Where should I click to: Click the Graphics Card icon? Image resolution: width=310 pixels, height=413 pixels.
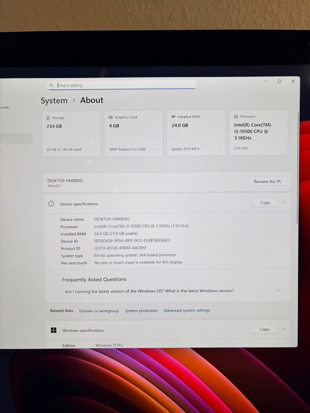click(x=111, y=117)
